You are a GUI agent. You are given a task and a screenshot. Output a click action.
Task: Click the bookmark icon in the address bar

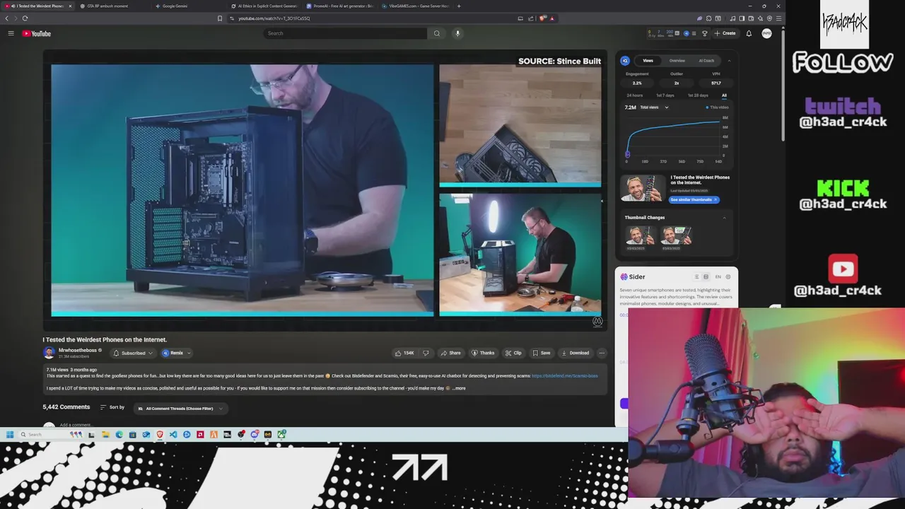pos(220,18)
